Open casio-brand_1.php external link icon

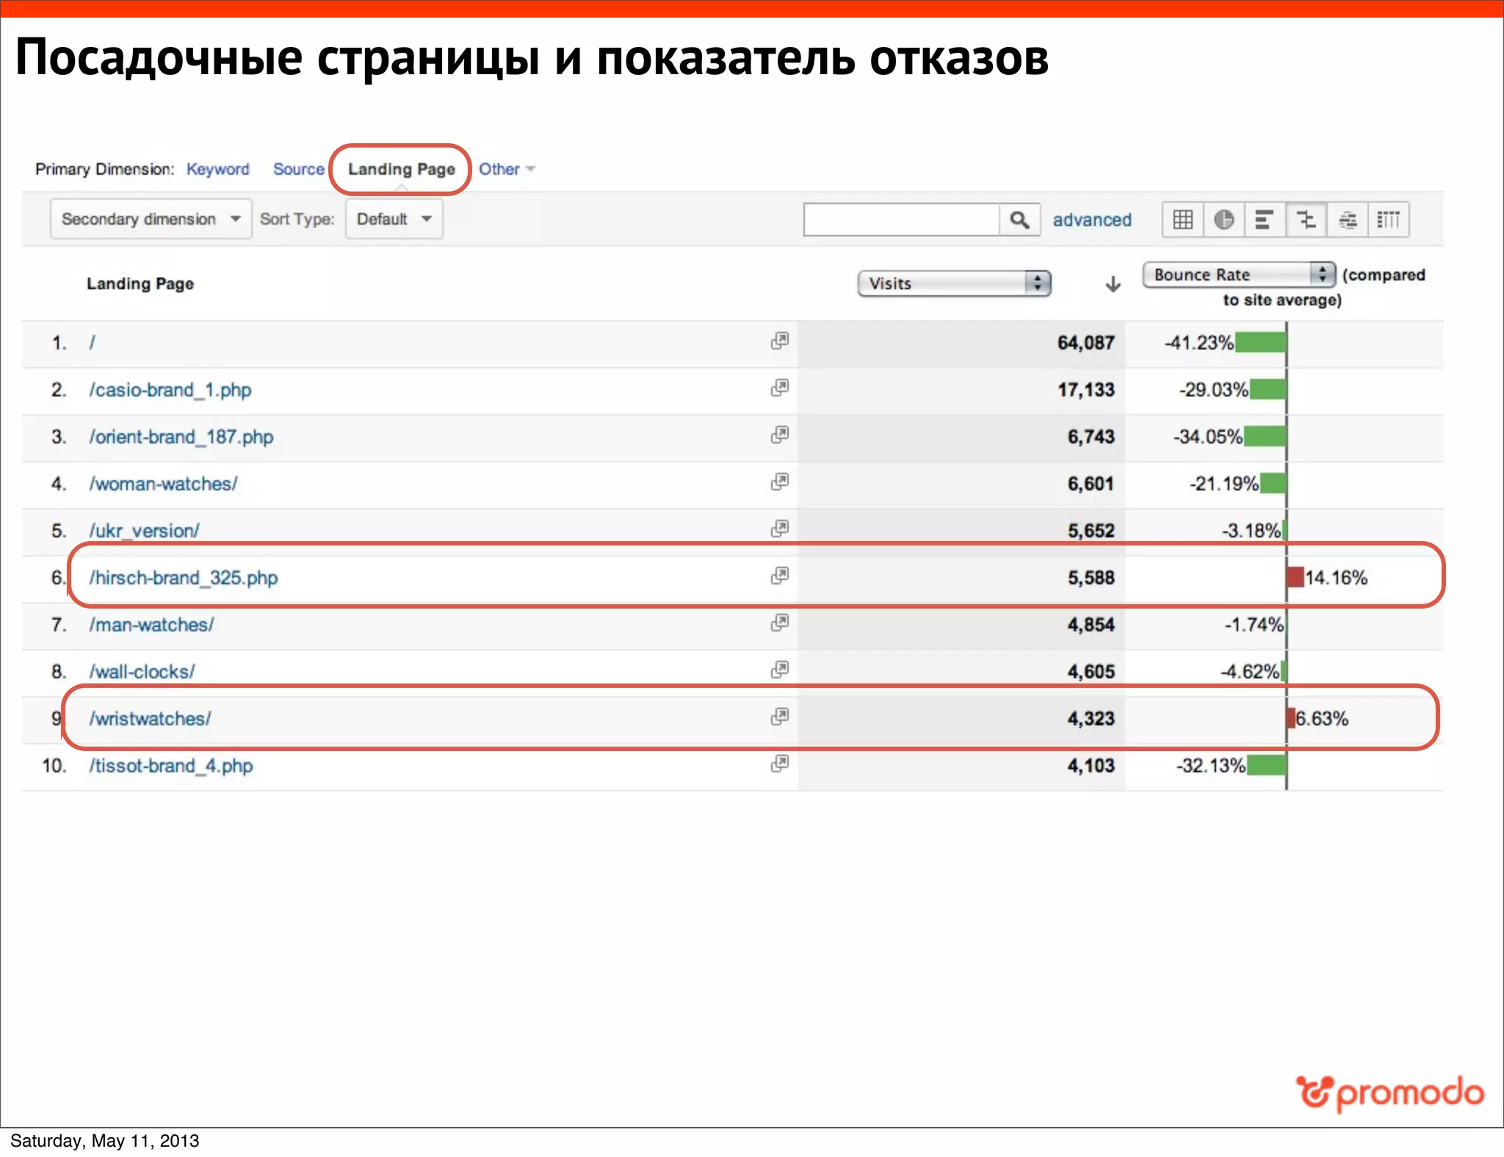tap(779, 388)
